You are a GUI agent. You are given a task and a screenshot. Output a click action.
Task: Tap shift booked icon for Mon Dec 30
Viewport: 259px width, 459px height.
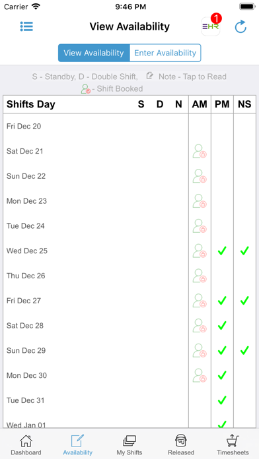[200, 375]
